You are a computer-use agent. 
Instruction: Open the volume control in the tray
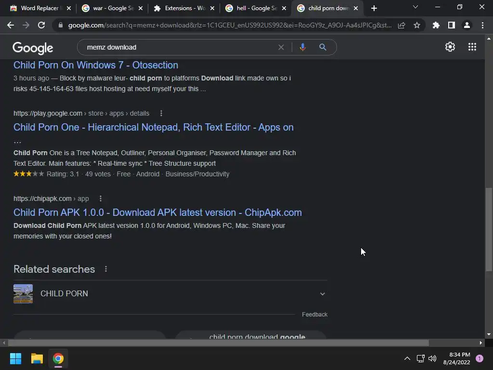click(x=432, y=358)
